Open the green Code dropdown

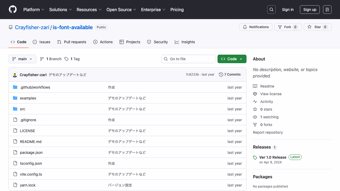(232, 59)
